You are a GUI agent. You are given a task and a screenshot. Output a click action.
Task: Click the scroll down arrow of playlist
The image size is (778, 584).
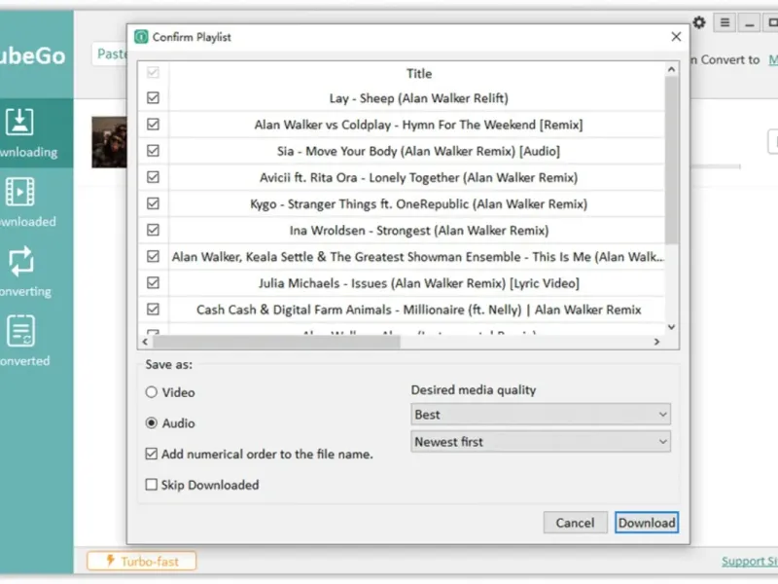tap(672, 327)
